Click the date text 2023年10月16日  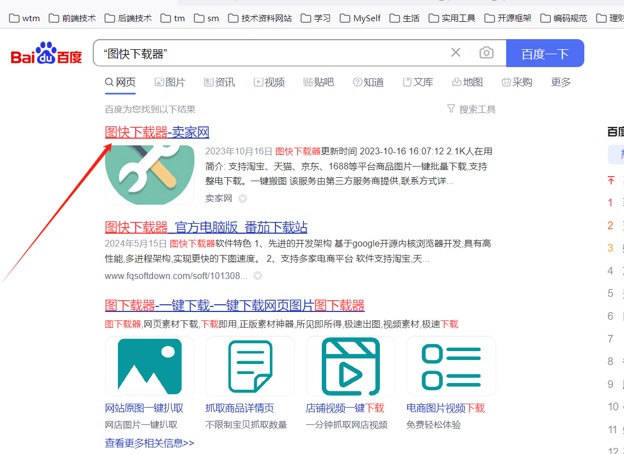click(239, 152)
